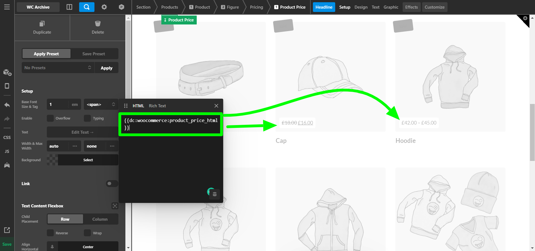Image resolution: width=535 pixels, height=251 pixels.
Task: Enable the Typing checkbox
Action: click(87, 118)
